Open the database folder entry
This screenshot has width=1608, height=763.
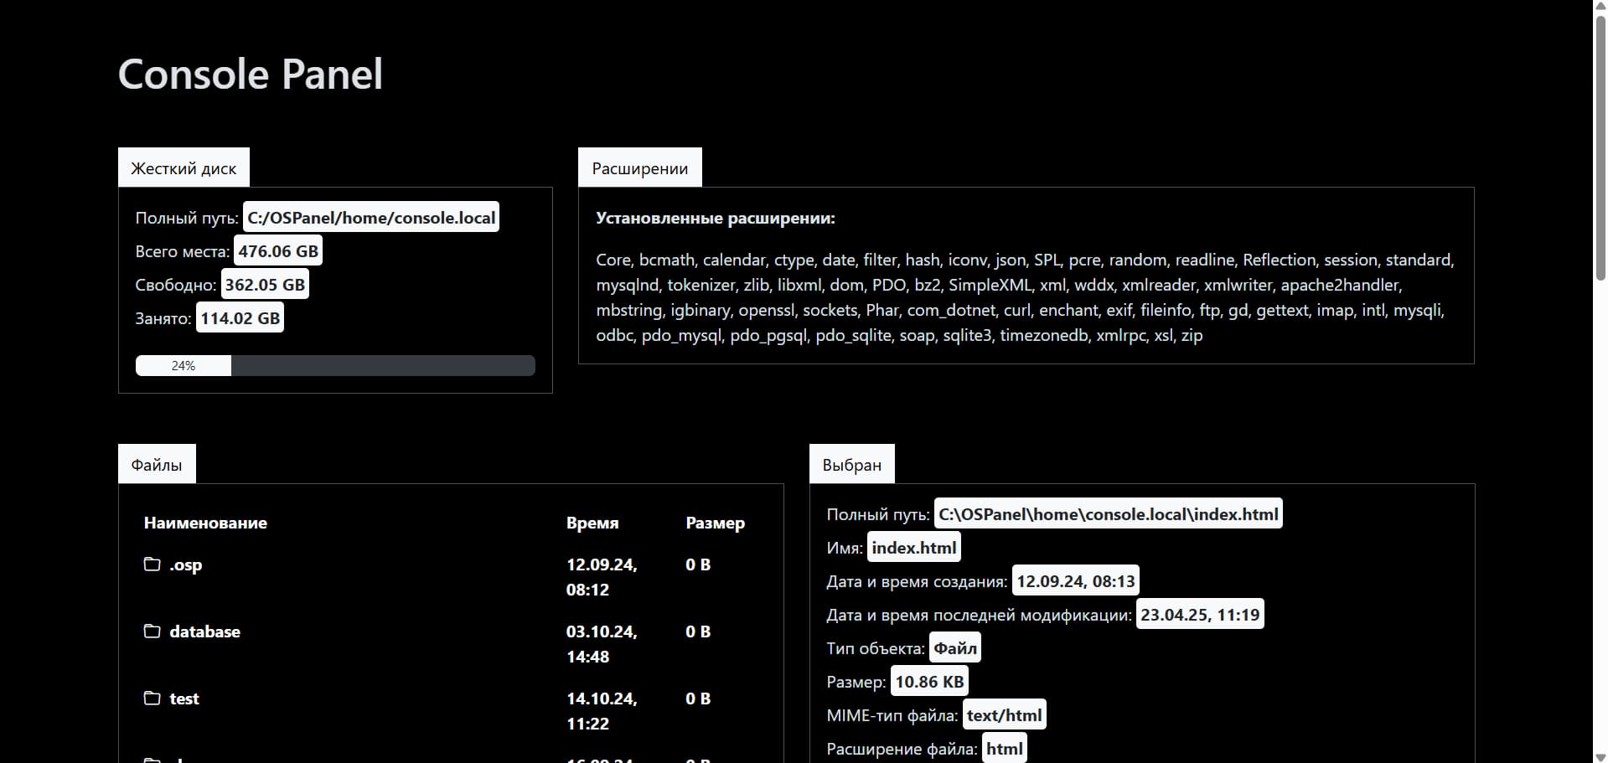tap(204, 632)
